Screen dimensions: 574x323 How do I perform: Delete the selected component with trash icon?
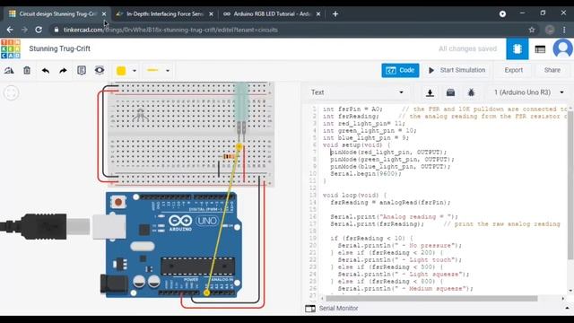point(27,70)
